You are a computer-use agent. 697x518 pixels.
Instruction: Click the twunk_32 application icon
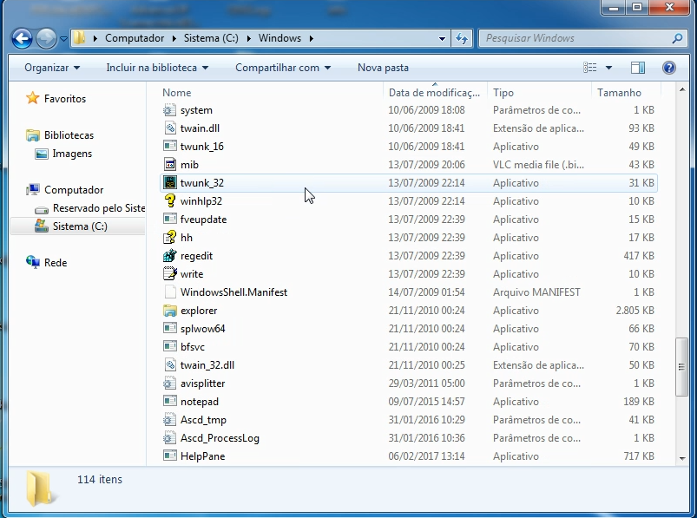click(170, 182)
